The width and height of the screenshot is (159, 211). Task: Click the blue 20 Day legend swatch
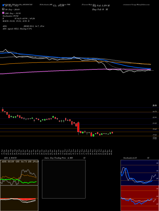3,5
